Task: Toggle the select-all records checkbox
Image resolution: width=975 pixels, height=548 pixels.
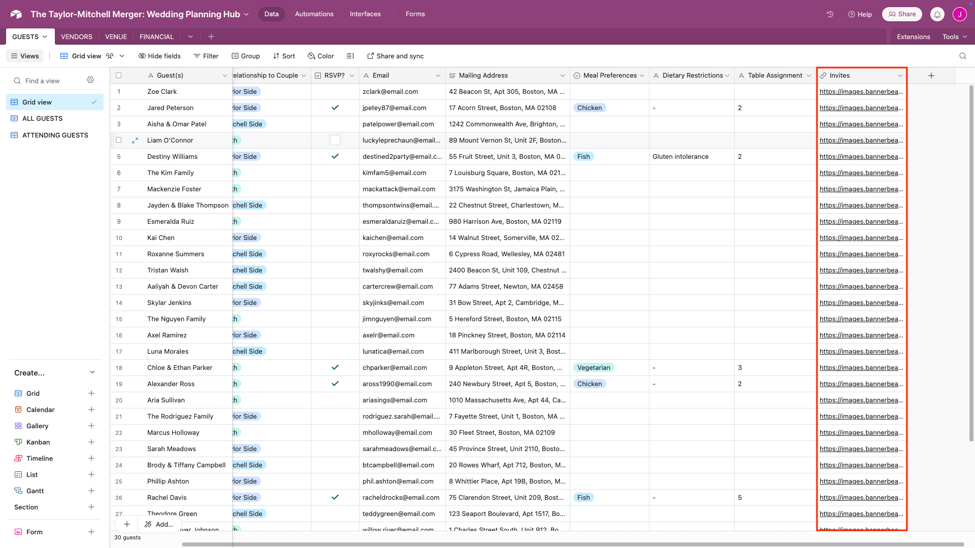Action: tap(118, 75)
